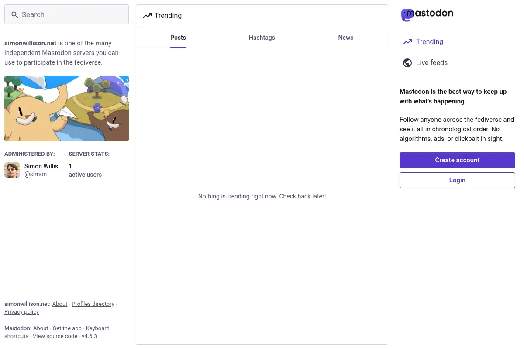This screenshot has height=349, width=524.
Task: Switch to the Posts tab
Action: point(178,38)
